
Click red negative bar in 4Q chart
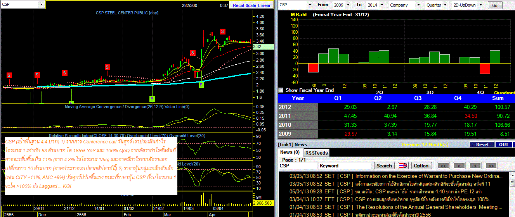484,69
